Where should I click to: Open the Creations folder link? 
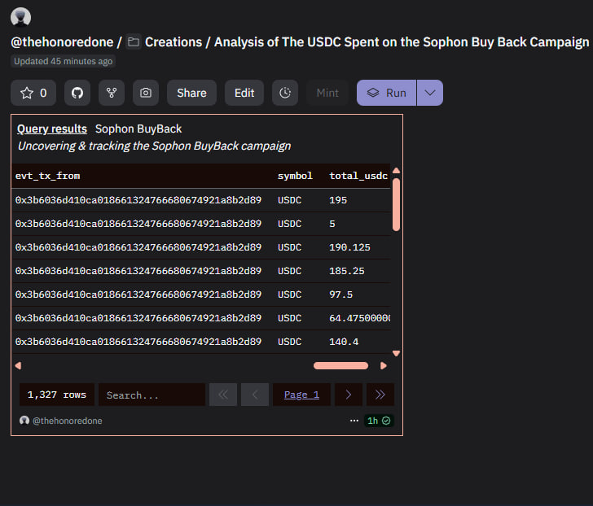[x=174, y=42]
